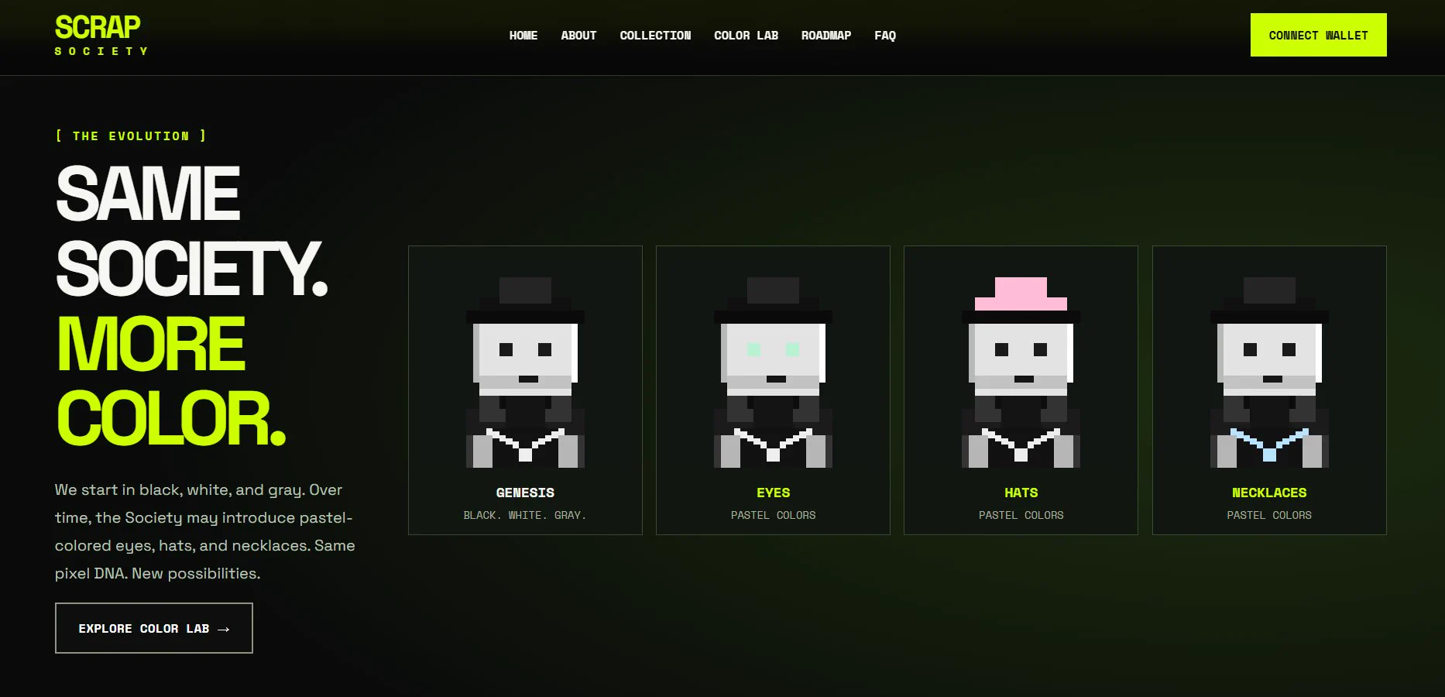Viewport: 1445px width, 697px height.
Task: Select the Genesis pixel character image
Action: (525, 373)
